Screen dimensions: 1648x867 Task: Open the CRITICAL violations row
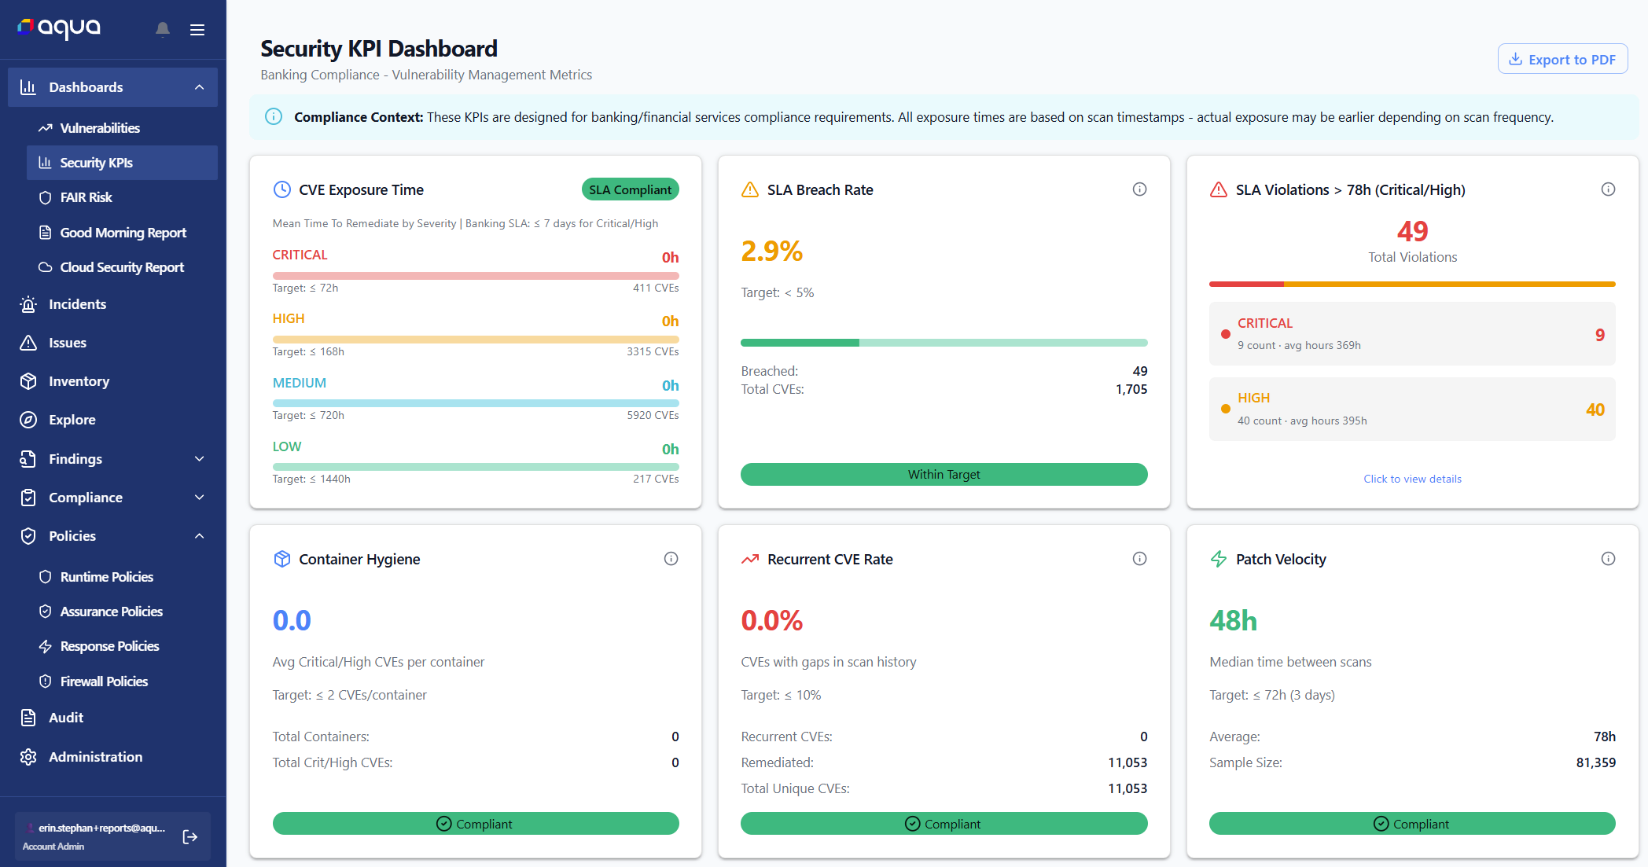(1412, 334)
